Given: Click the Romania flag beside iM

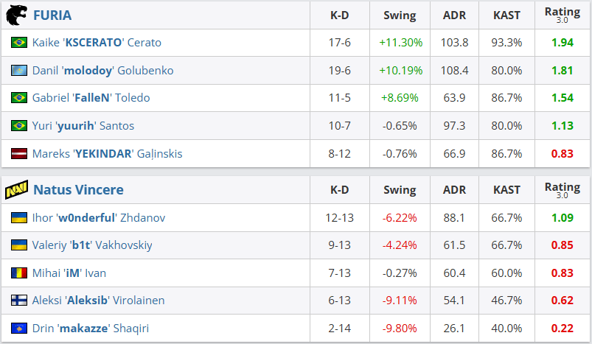Looking at the screenshot, I should 19,273.
